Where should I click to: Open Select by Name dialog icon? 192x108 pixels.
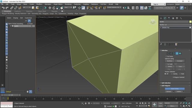[37, 8]
